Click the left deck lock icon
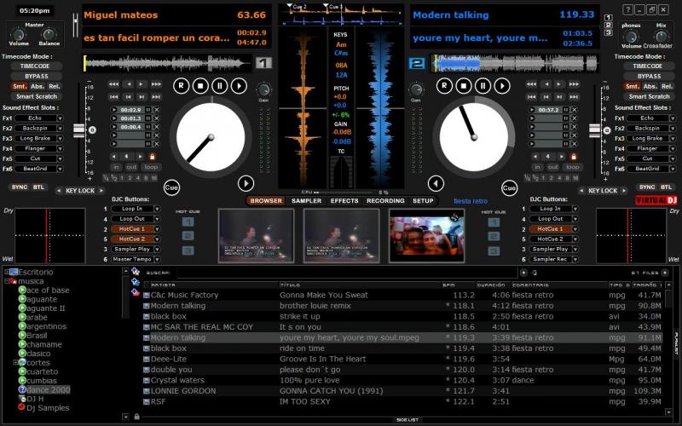The width and height of the screenshot is (682, 426). tap(153, 156)
